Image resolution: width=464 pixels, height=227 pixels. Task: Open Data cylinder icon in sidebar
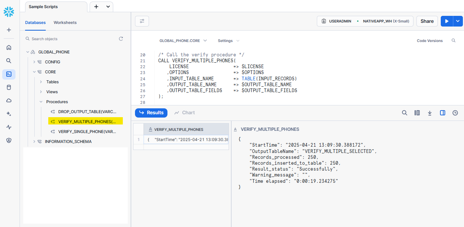(9, 87)
